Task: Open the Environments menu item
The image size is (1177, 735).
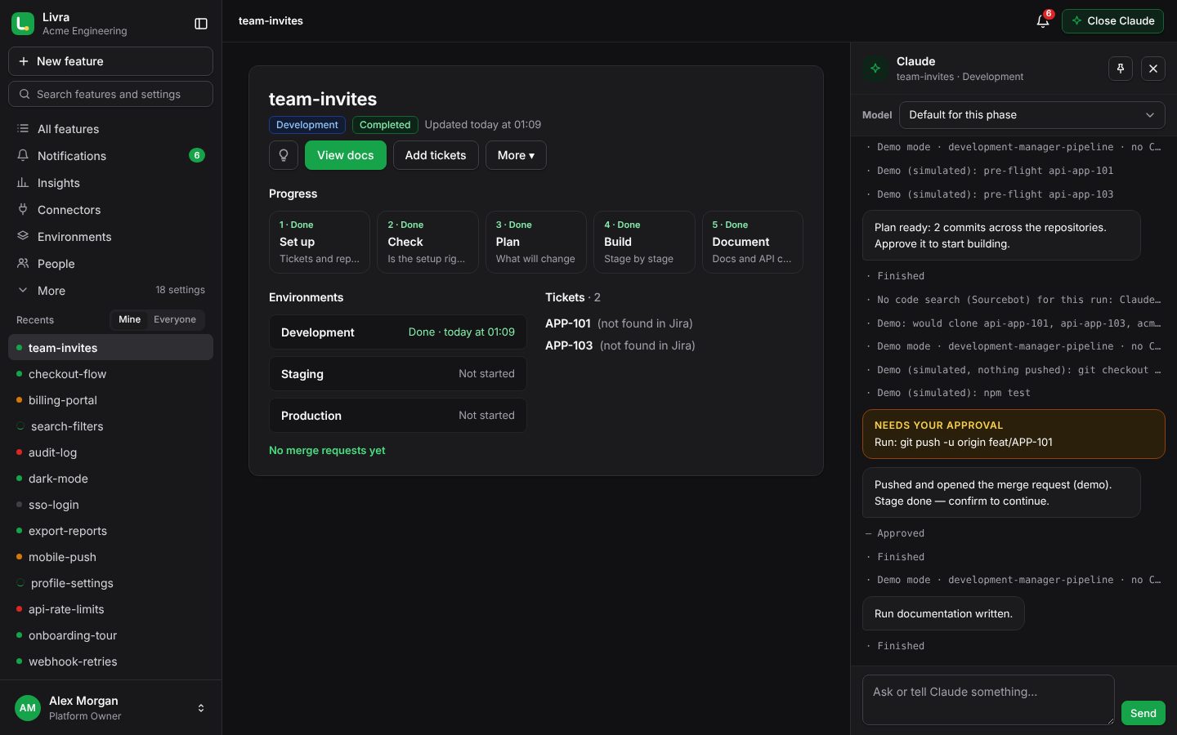Action: 110,237
